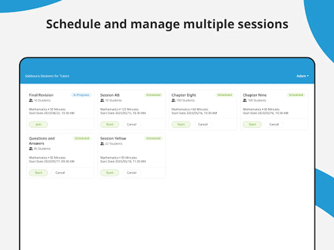The width and height of the screenshot is (334, 250).
Task: Click students icon on Chapter Nine card
Action: (245, 101)
